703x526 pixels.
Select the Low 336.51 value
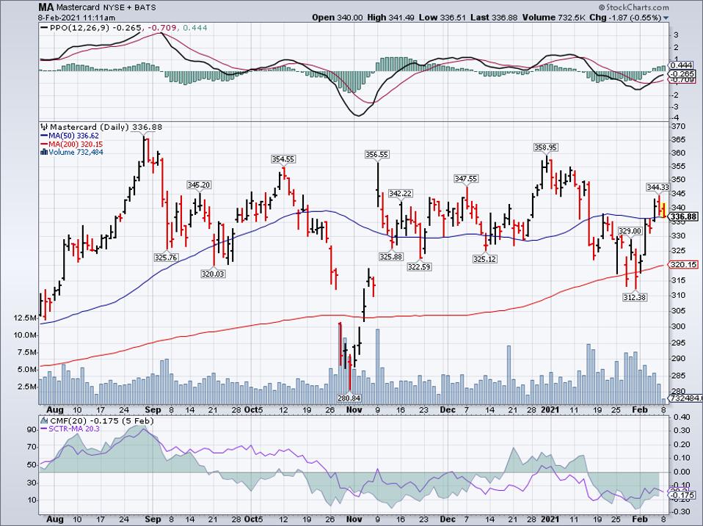(442, 18)
